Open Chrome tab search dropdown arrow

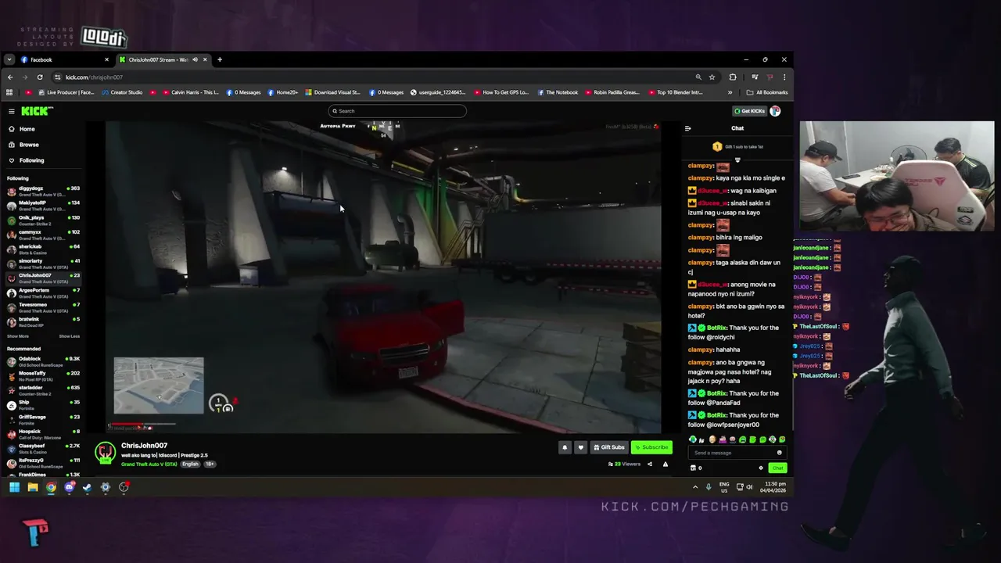(9, 59)
